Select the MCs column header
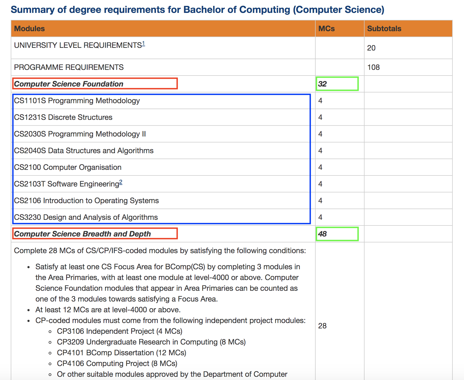The width and height of the screenshot is (464, 380). (x=326, y=28)
